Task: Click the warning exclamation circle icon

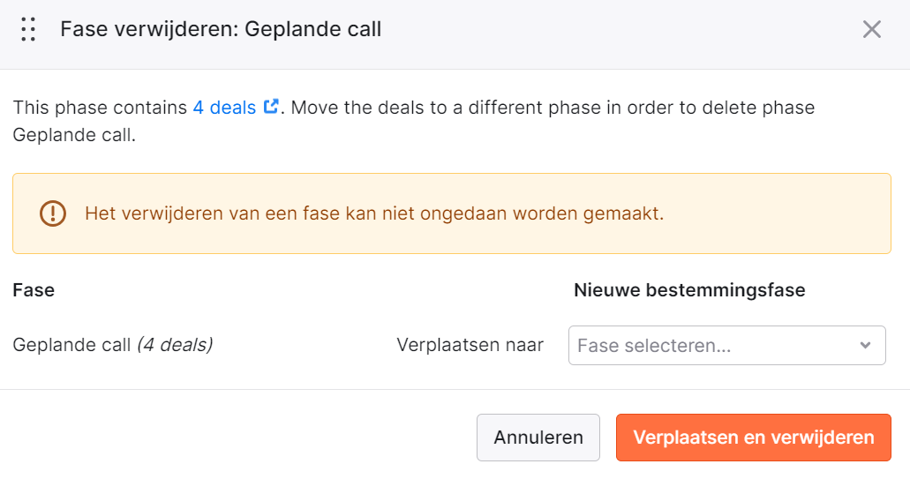Action: pyautogui.click(x=53, y=213)
